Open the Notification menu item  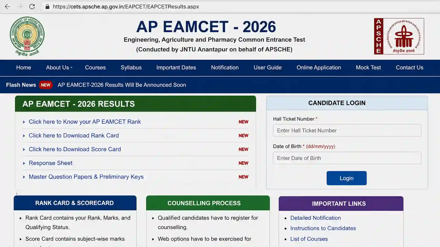pyautogui.click(x=225, y=67)
